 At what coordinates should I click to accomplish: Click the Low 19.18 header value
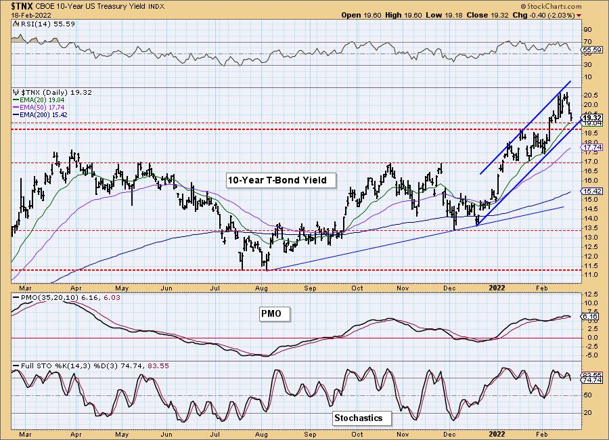tap(443, 15)
